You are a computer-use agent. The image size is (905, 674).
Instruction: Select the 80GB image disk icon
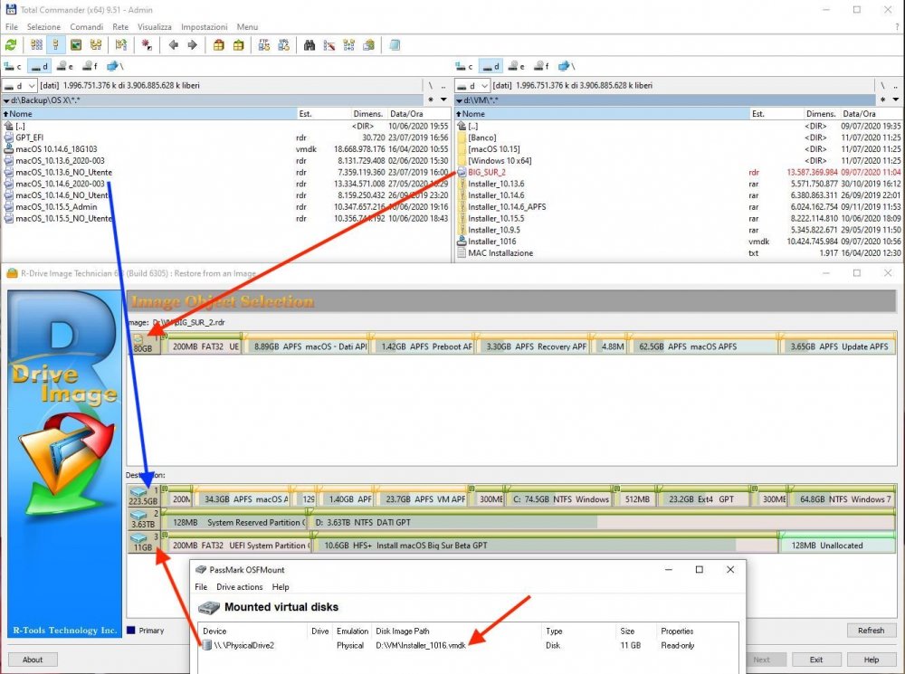pos(143,344)
